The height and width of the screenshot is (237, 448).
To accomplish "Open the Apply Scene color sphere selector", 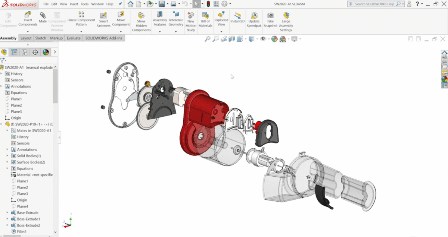I will [283, 38].
